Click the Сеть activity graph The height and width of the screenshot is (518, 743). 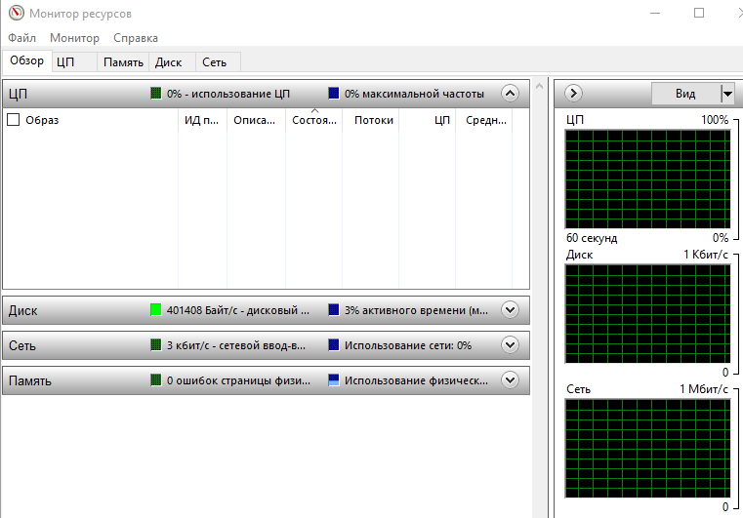(647, 448)
